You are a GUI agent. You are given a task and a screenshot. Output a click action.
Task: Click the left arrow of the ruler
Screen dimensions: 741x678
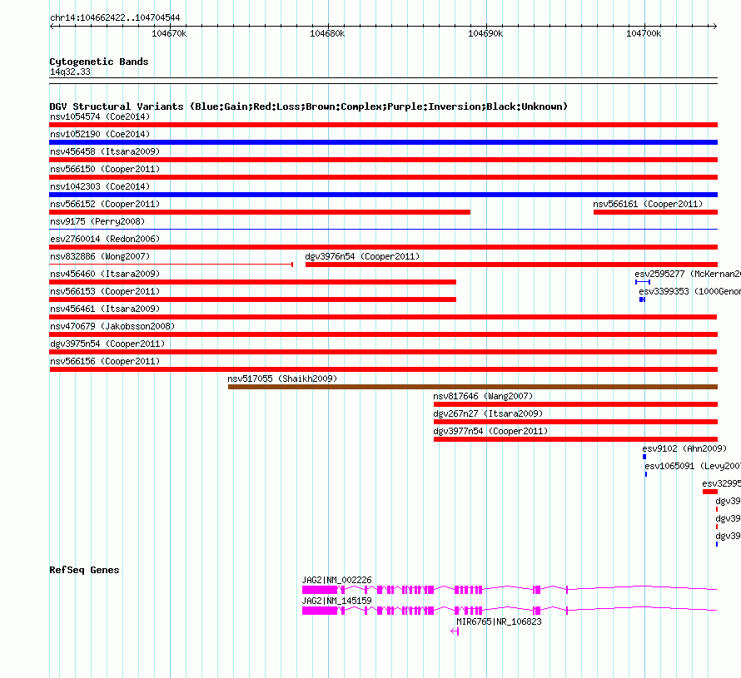(x=52, y=26)
